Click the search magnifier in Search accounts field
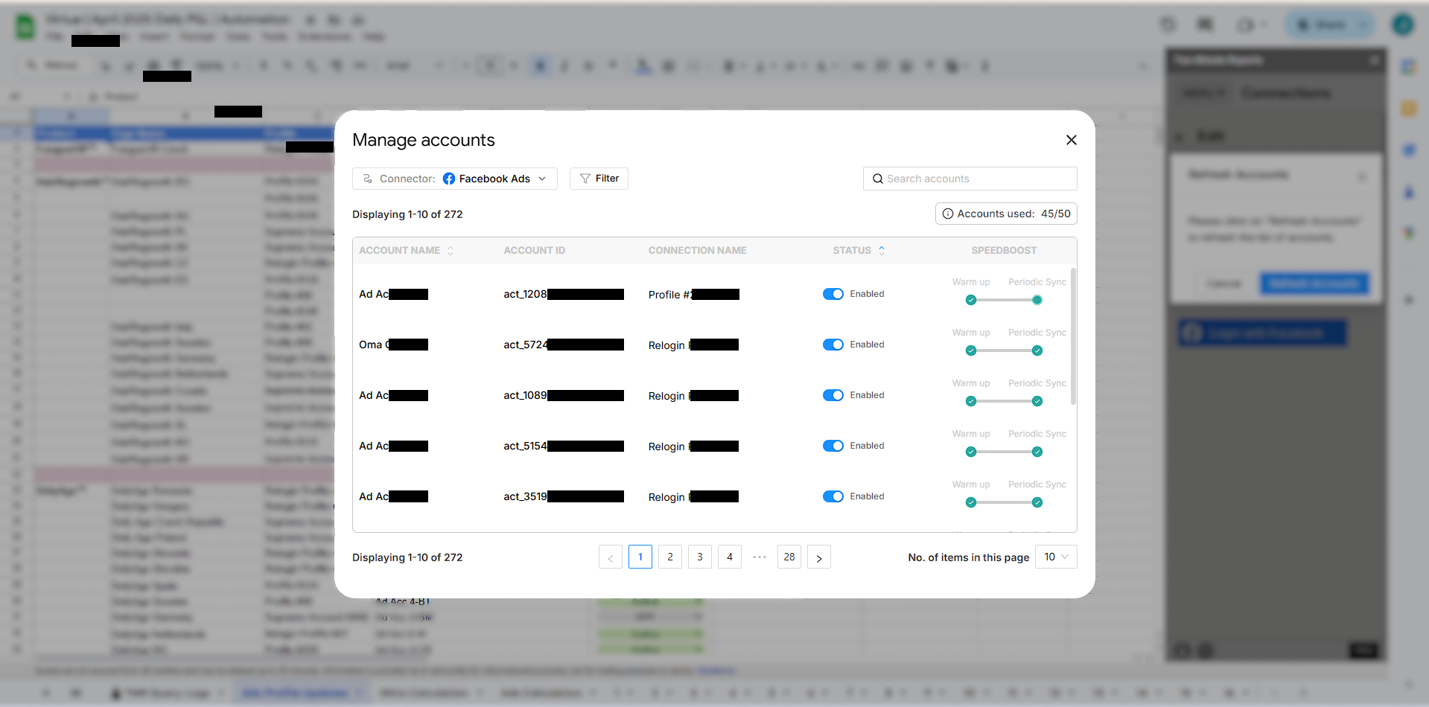This screenshot has height=707, width=1429. [x=878, y=179]
